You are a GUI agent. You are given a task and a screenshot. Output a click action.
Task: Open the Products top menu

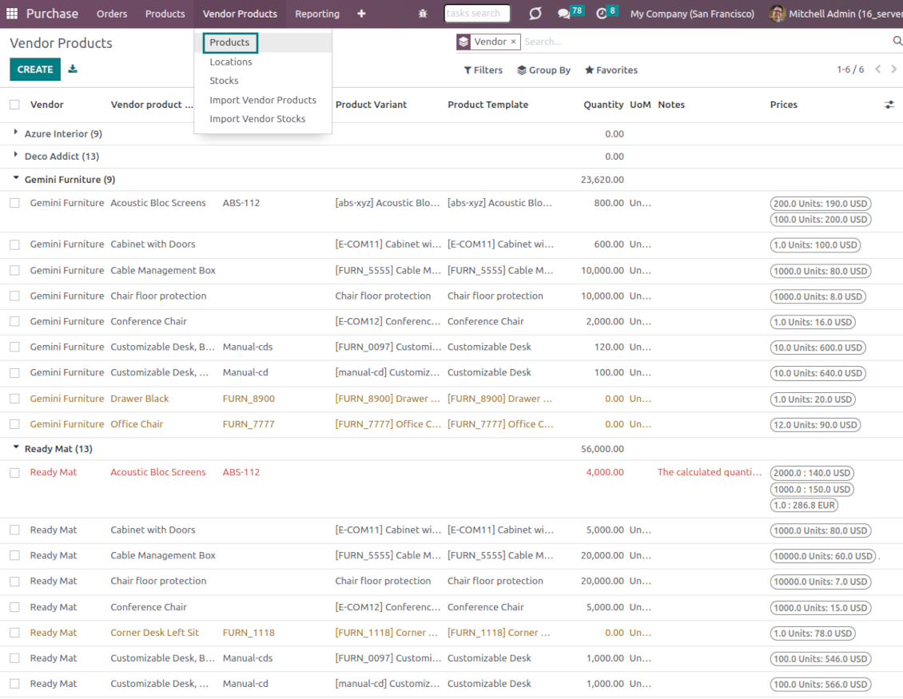point(165,14)
